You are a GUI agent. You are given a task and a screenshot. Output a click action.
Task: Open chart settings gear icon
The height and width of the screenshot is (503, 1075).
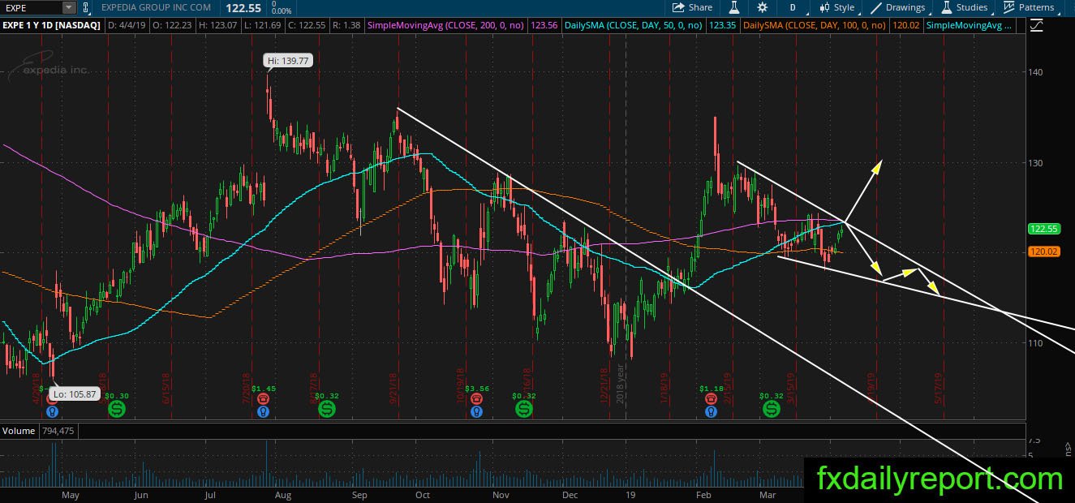762,7
